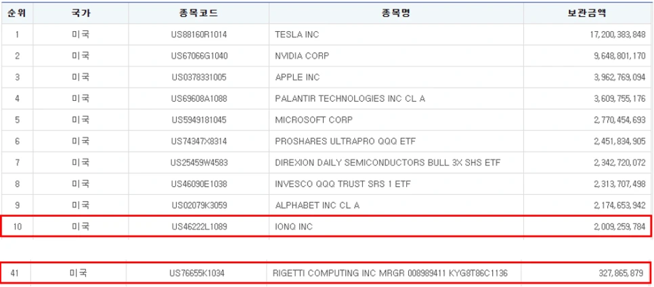Select ALPHABET INC CL A name
Image resolution: width=654 pixels, height=287 pixels.
[317, 206]
